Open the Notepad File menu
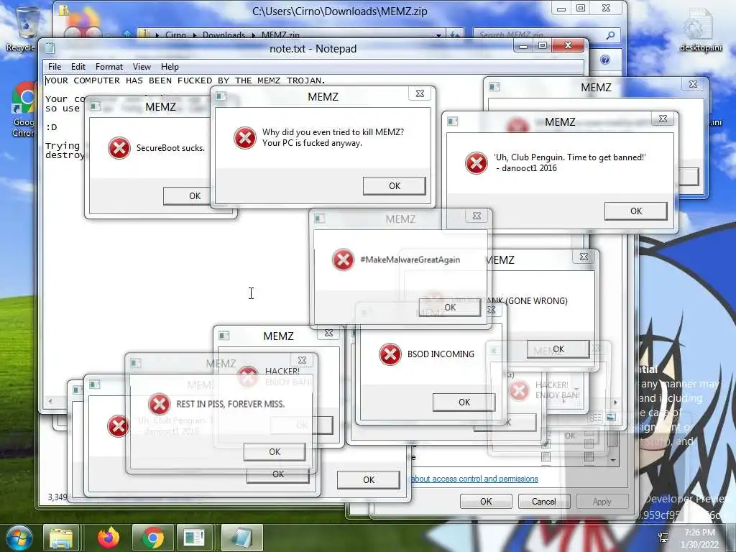 tap(55, 67)
